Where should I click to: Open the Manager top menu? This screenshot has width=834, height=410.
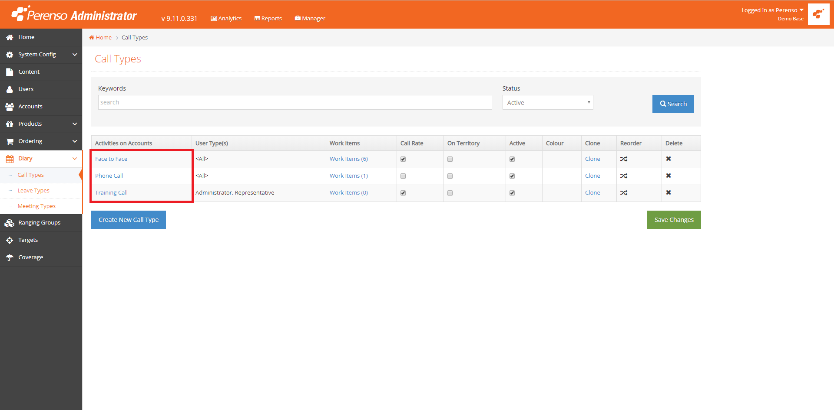(x=310, y=18)
